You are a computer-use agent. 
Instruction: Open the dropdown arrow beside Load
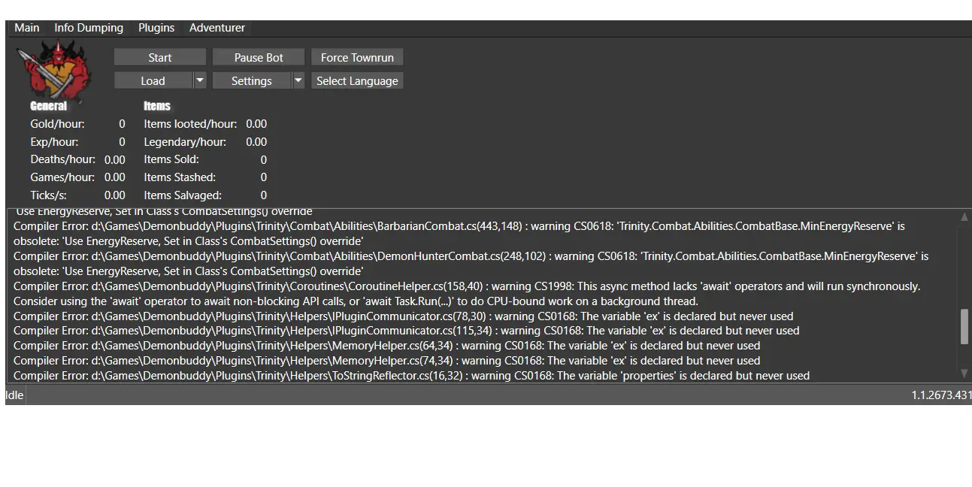tap(200, 80)
